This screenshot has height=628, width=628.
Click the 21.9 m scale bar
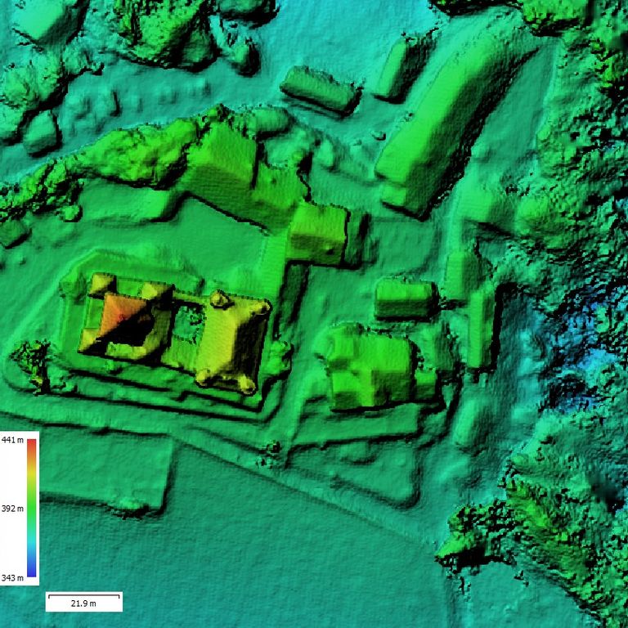83,602
